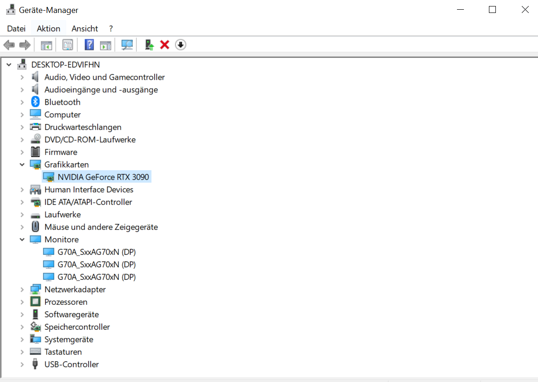538x382 pixels.
Task: Click the DESKTOP-EDVIFHN computer icon
Action: pyautogui.click(x=22, y=64)
